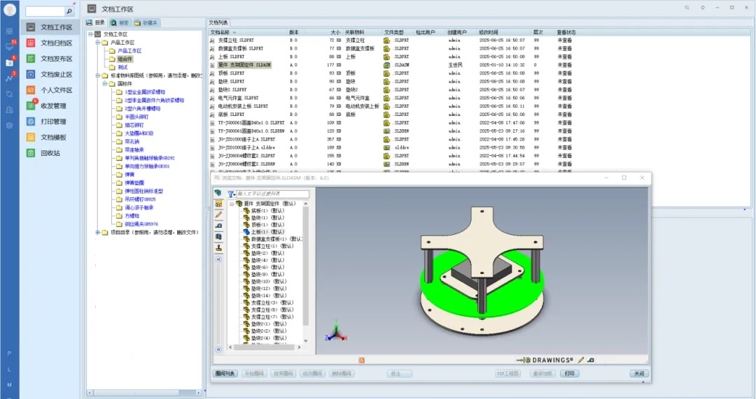
Task: Click the 圈阅列表 button
Action: 225,374
